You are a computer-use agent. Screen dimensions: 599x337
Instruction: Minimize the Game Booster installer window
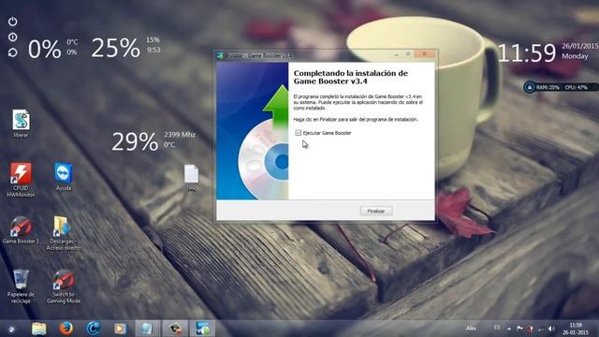(x=396, y=54)
